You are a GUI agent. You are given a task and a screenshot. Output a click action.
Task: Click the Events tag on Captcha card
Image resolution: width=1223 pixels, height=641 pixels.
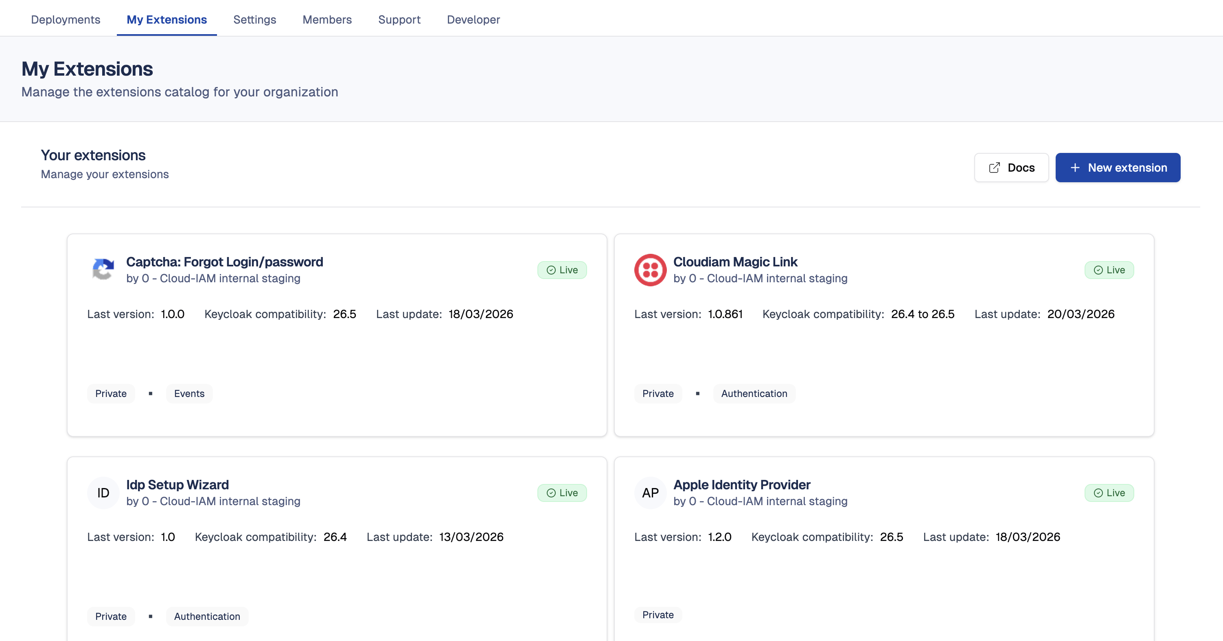[189, 393]
